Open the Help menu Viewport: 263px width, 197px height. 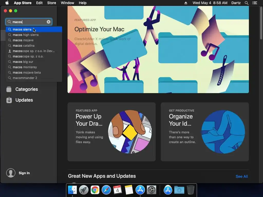[x=83, y=3]
